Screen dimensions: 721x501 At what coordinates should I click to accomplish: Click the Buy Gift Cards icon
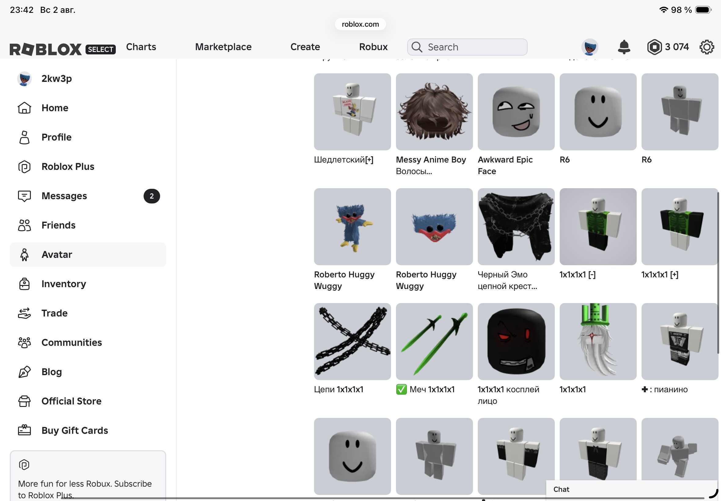pyautogui.click(x=24, y=430)
